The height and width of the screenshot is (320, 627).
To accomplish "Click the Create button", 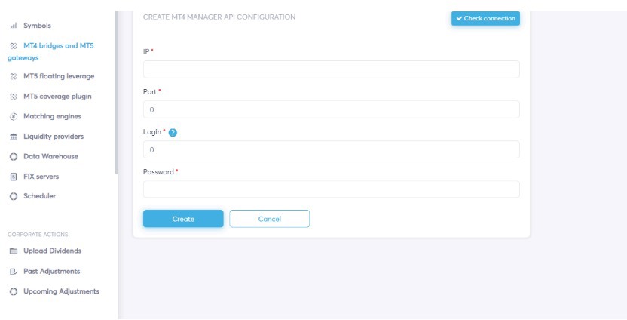I will click(183, 219).
